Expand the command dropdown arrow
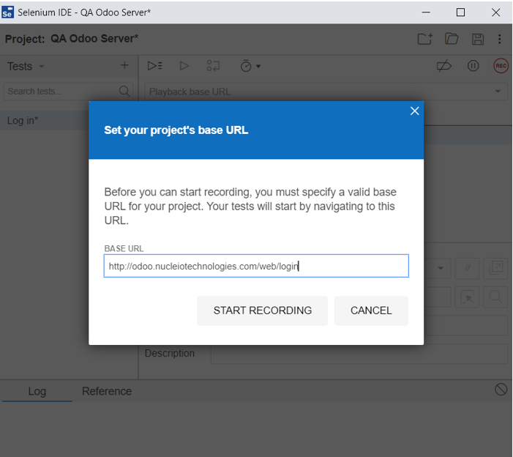 pos(441,268)
